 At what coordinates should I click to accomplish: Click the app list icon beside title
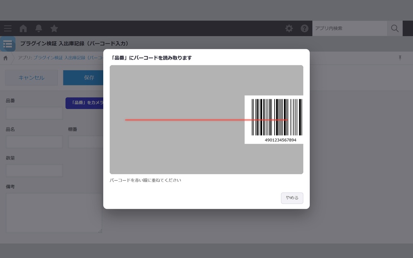tap(8, 44)
